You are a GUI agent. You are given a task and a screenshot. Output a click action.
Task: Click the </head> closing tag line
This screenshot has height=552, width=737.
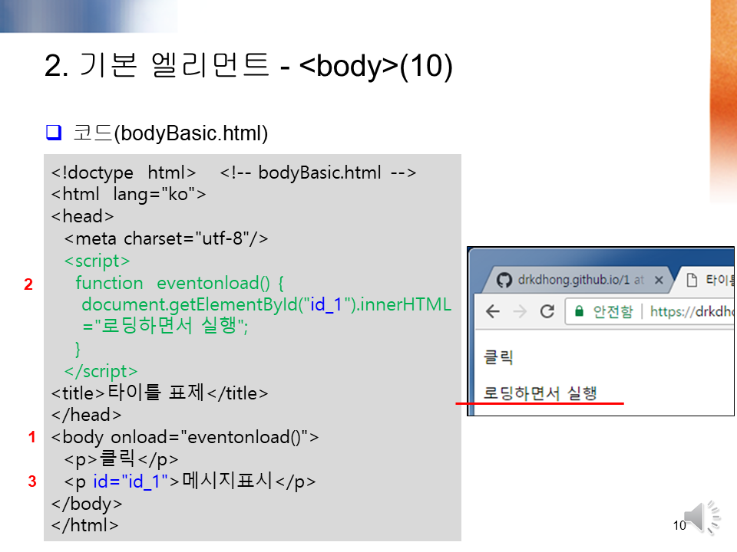pos(86,415)
